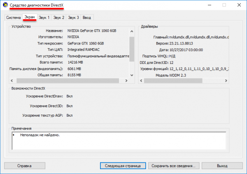
Task: Click the Название label
Action: point(54,31)
